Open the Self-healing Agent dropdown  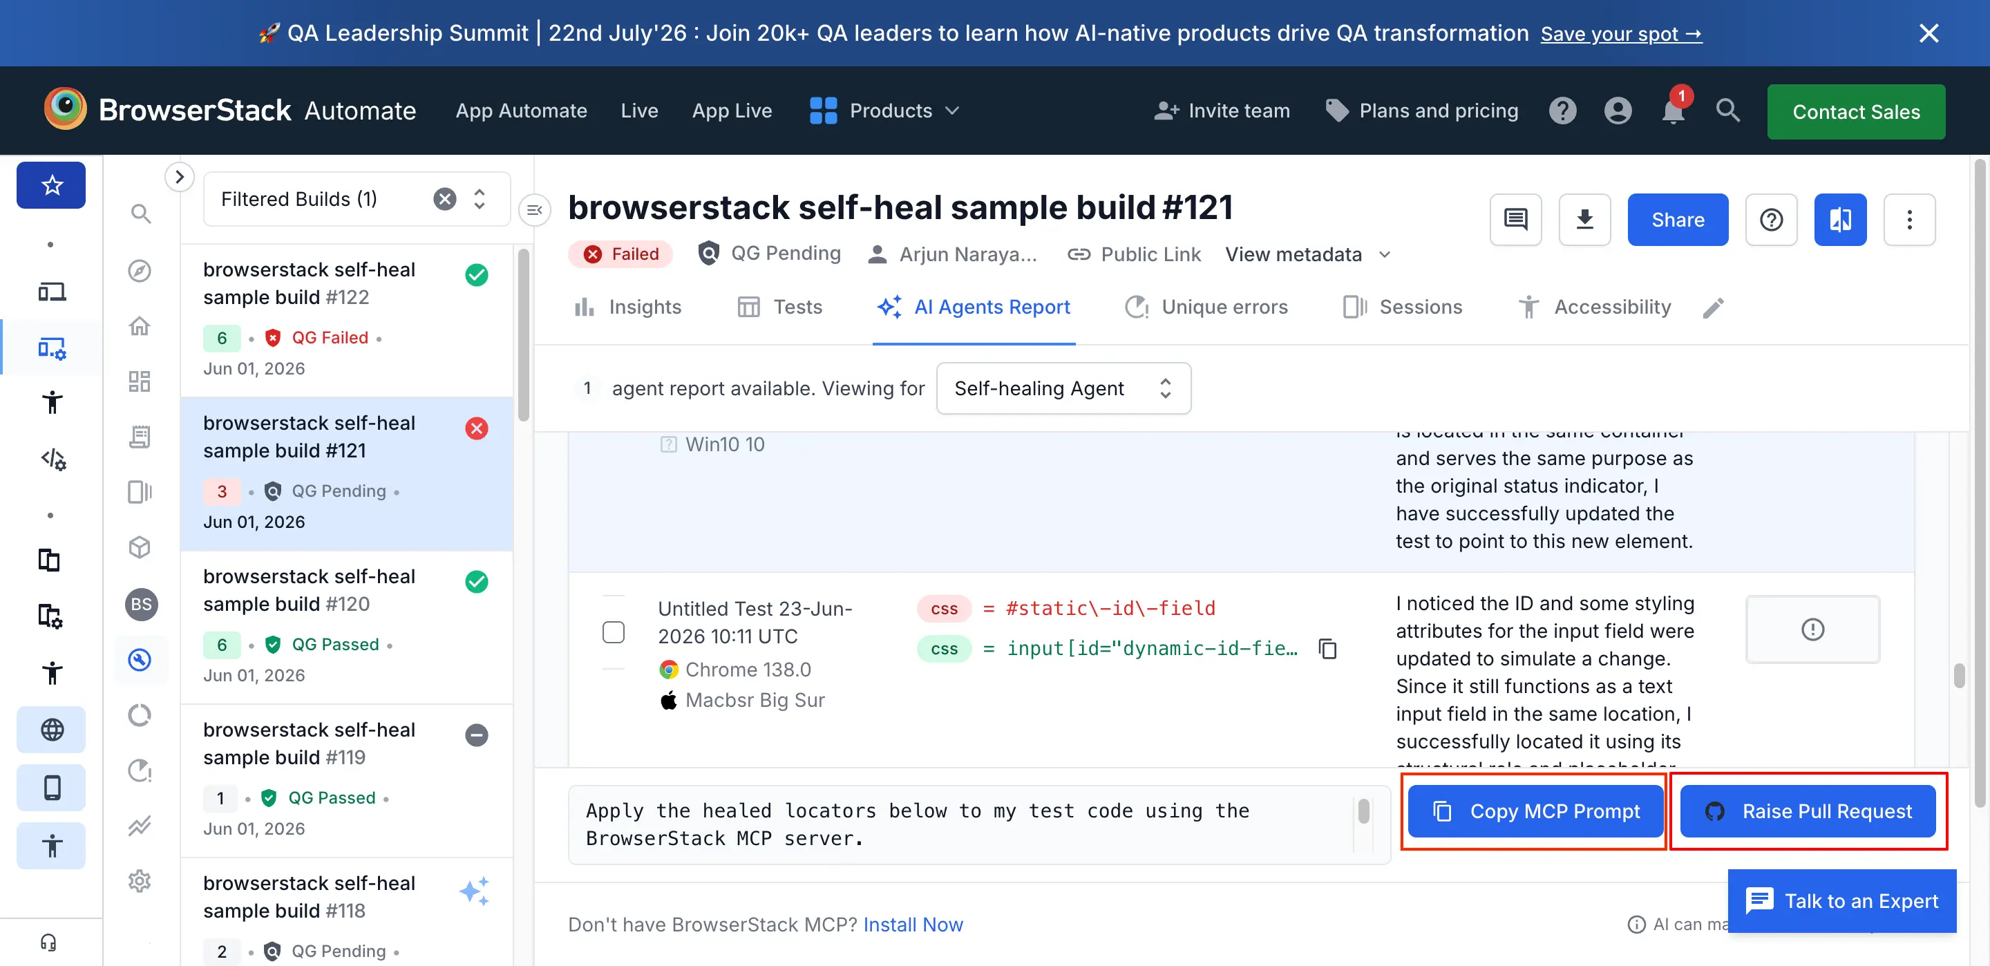[x=1063, y=389]
